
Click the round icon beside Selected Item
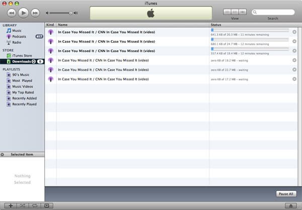[3, 154]
